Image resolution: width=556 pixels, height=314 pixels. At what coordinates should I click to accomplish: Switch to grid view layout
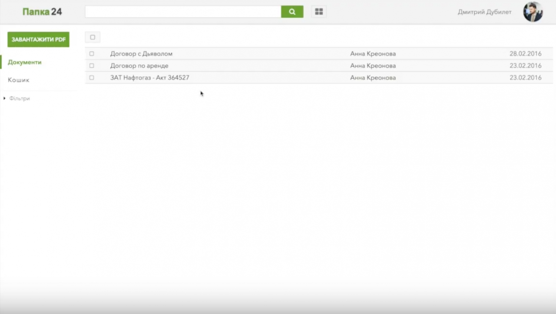319,12
